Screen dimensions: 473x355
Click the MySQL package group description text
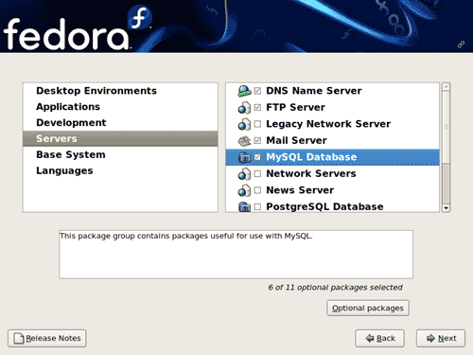coord(186,236)
